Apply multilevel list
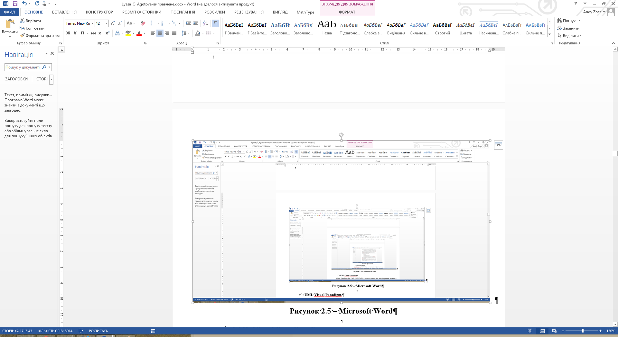Image resolution: width=618 pixels, height=337 pixels. tap(175, 23)
